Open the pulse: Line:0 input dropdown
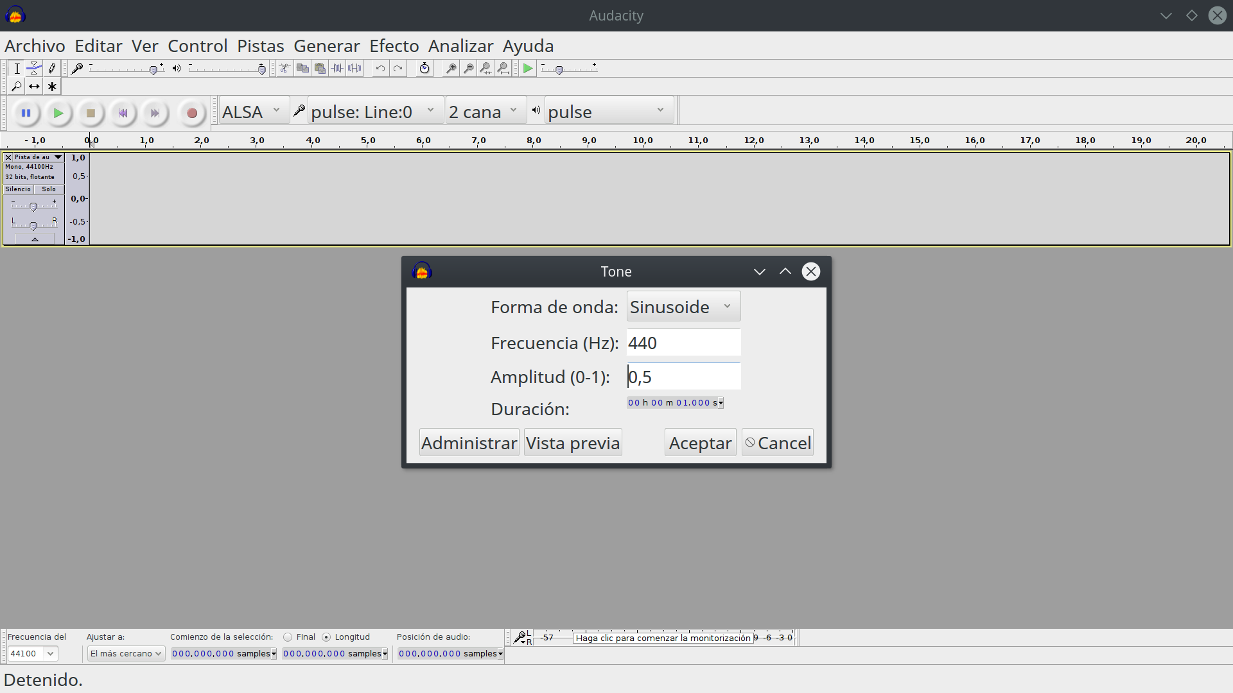This screenshot has width=1233, height=693. (375, 112)
